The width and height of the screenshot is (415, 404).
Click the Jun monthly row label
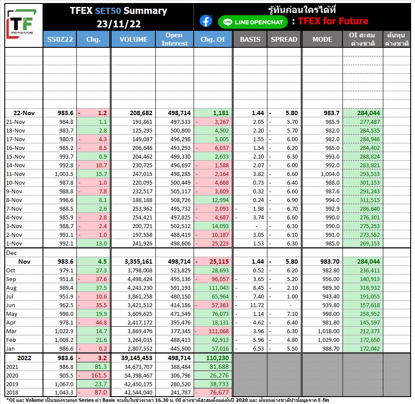pos(10,305)
